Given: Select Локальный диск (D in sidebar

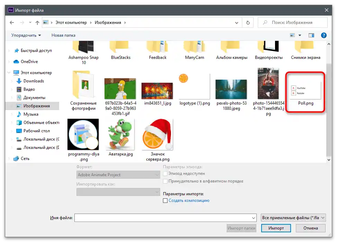Looking at the screenshot, I should tap(41, 147).
